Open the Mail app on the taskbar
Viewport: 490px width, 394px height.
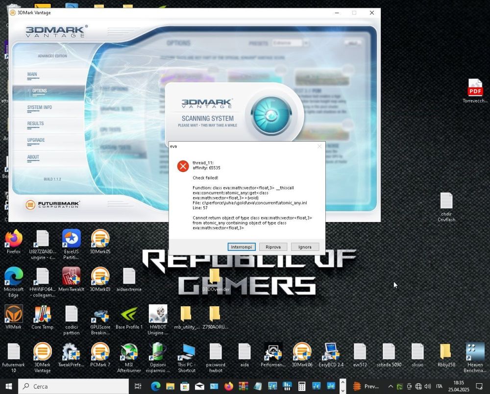pos(199,387)
